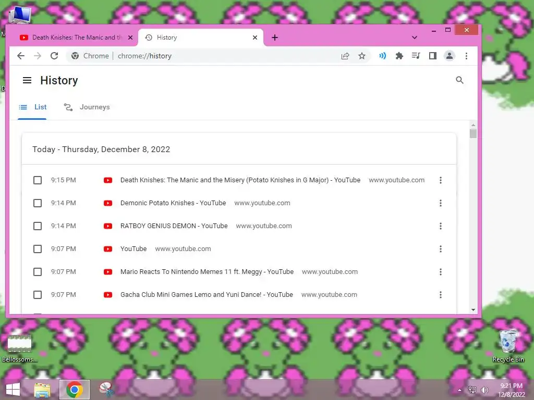Check the 9:07 PM YouTube home entry
The height and width of the screenshot is (400, 534).
(38, 249)
